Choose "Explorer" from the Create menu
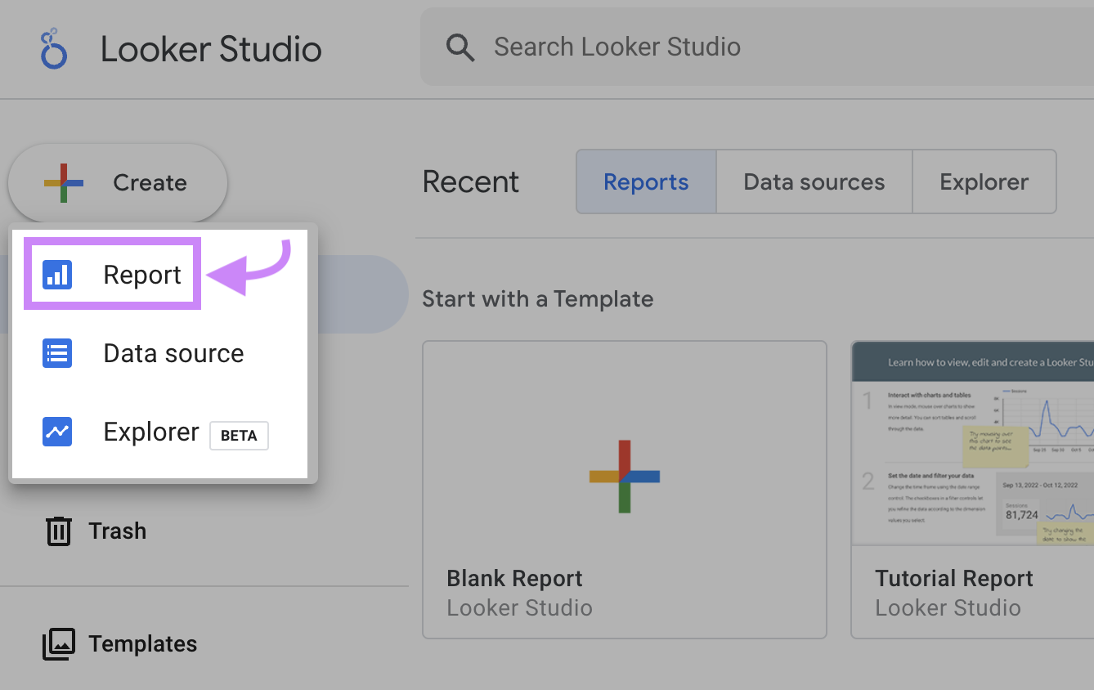The height and width of the screenshot is (690, 1094). coord(150,431)
